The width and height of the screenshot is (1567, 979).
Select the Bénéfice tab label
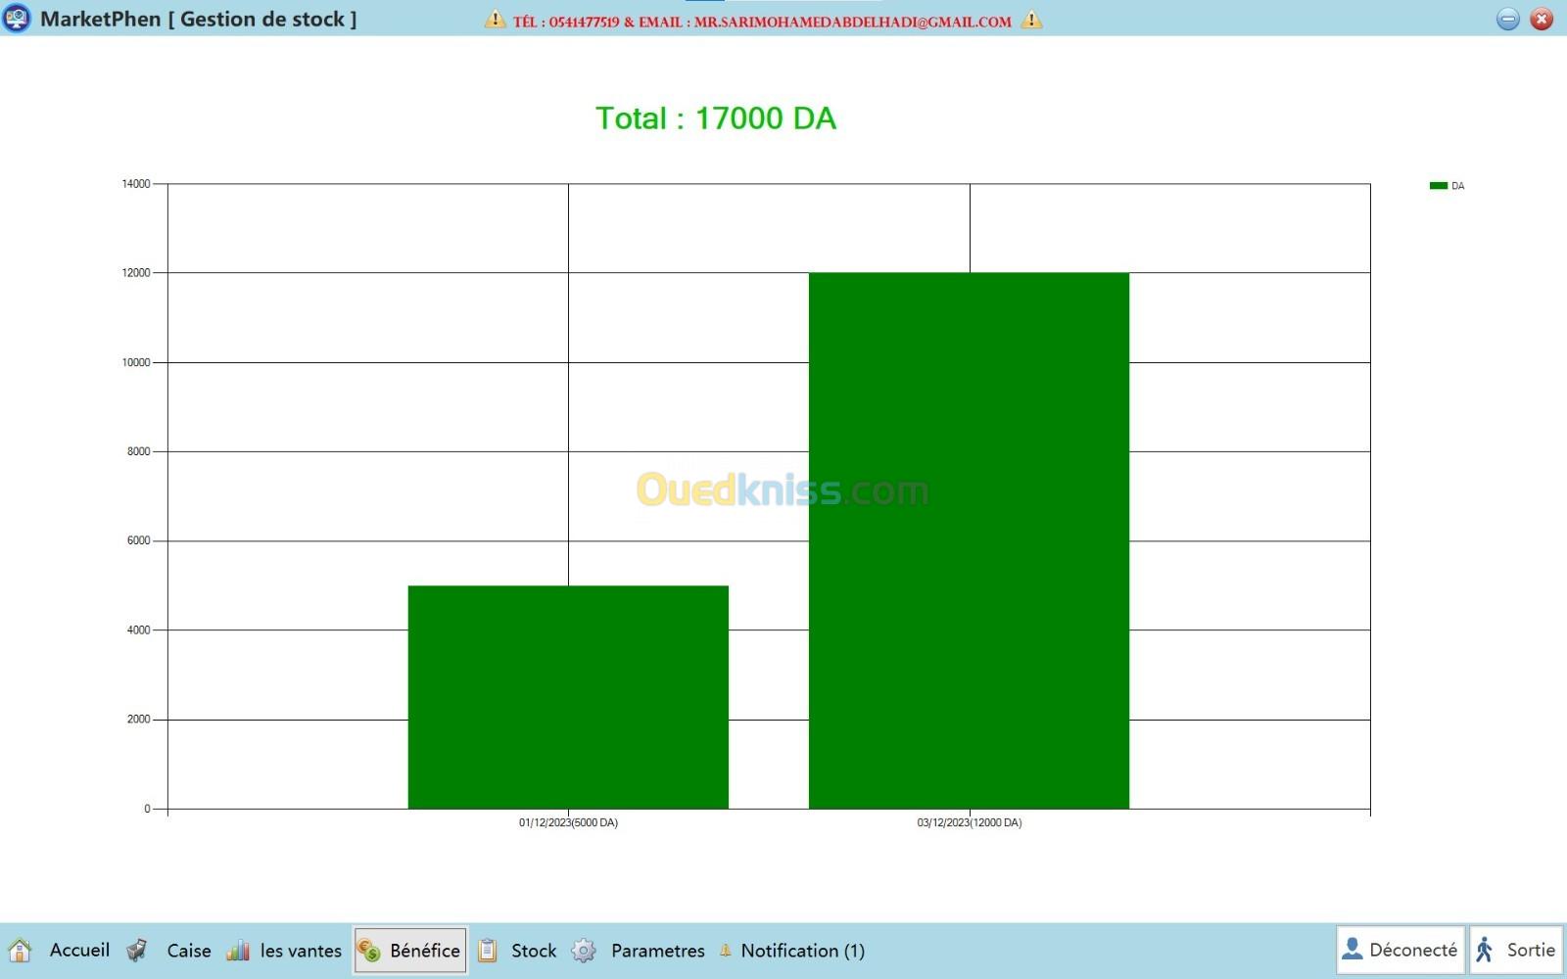[x=425, y=951]
